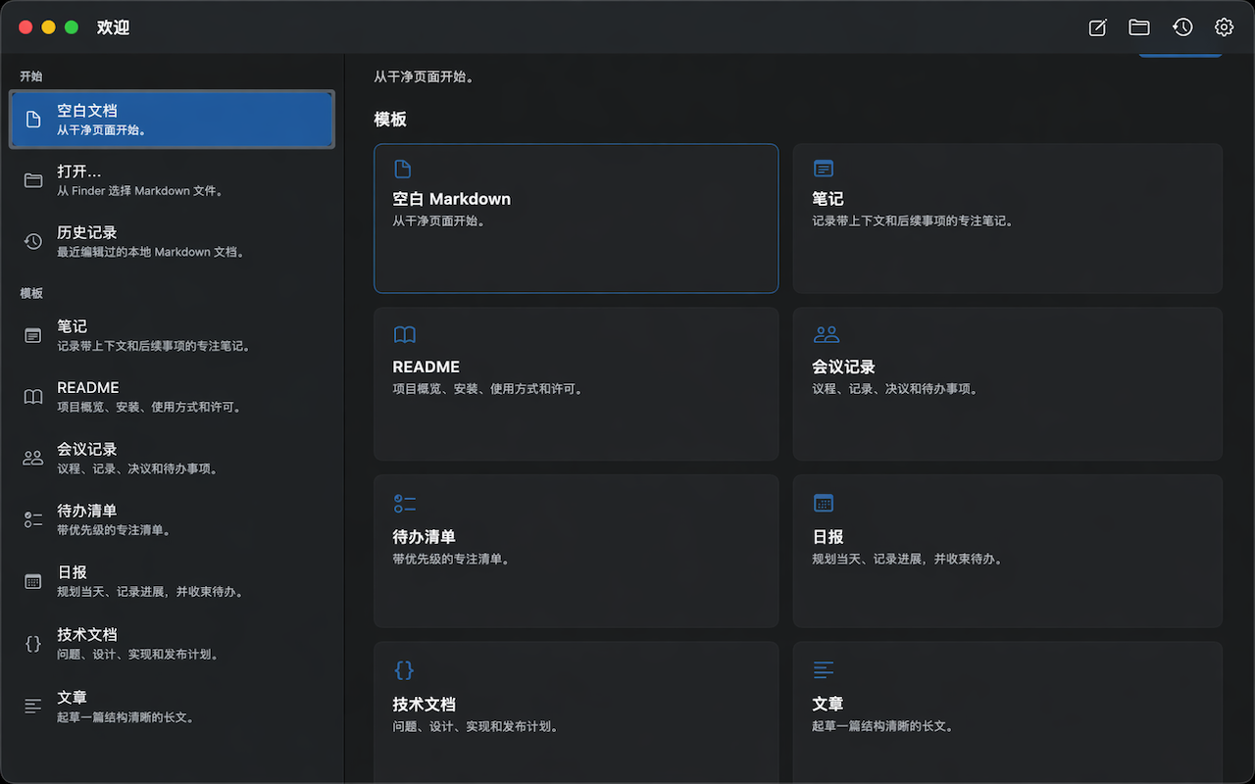Click the new document compose icon in title bar
The image size is (1255, 784).
(x=1098, y=27)
